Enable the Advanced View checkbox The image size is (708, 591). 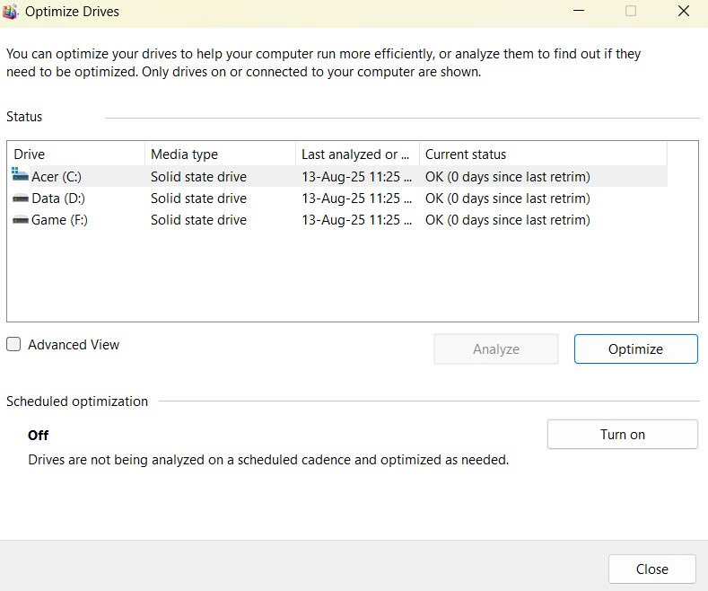13,345
